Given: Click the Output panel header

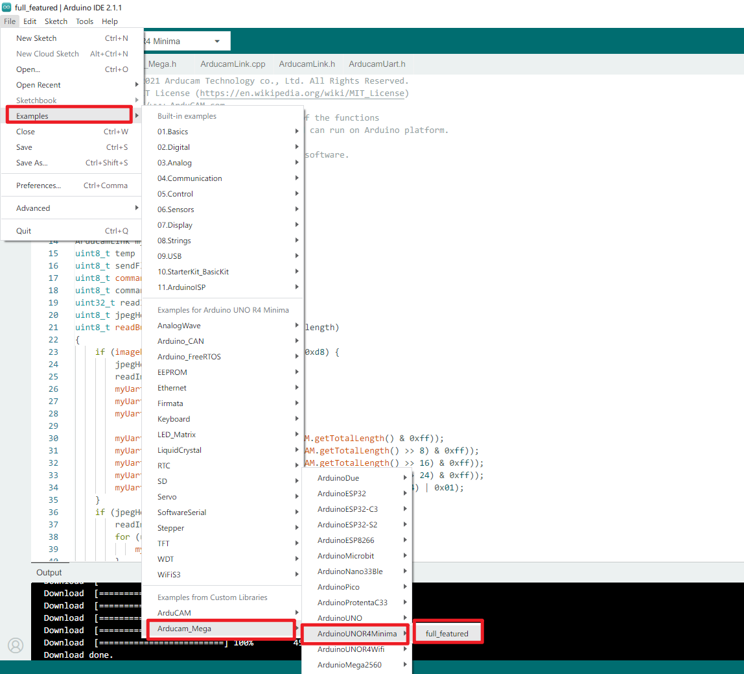Looking at the screenshot, I should (49, 572).
